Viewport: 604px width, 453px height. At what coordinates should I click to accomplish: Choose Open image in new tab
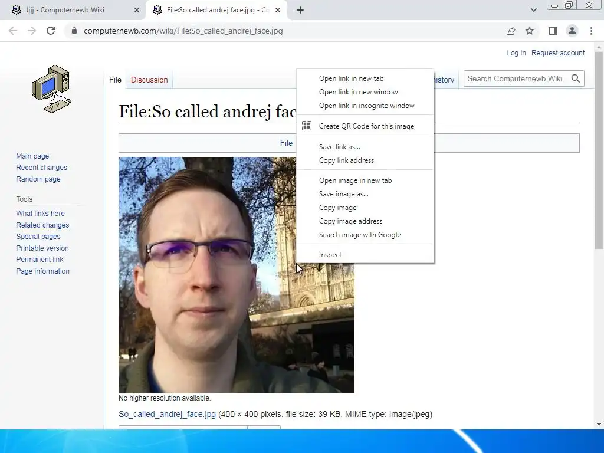click(x=365, y=180)
